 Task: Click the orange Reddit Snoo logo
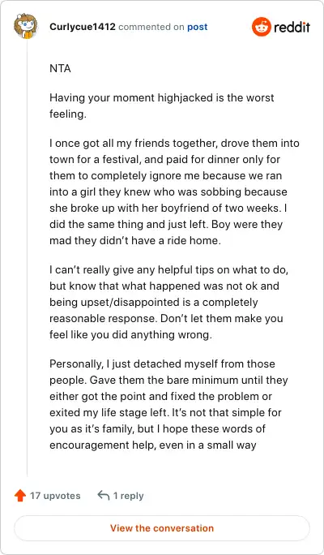coord(261,27)
